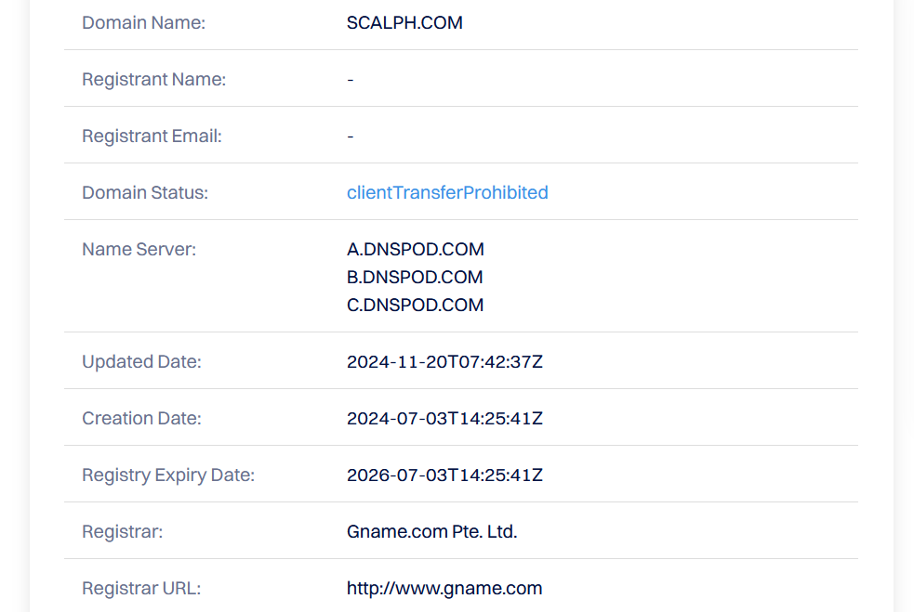Click the B.DNSPOD.COM name server entry

click(415, 277)
